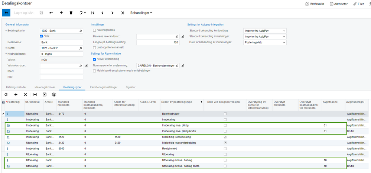Open Merknader notes icon
Screen dimensions: 371x173
click(x=307, y=4)
